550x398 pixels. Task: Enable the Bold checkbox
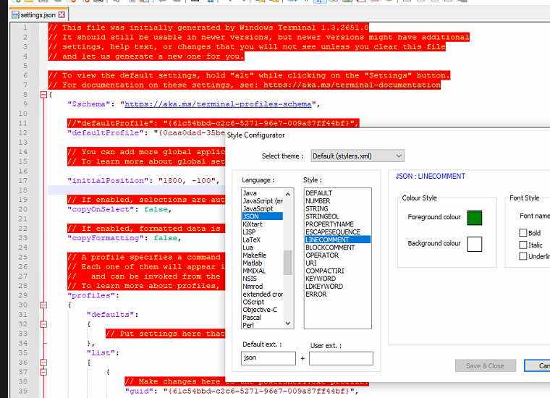pos(523,233)
